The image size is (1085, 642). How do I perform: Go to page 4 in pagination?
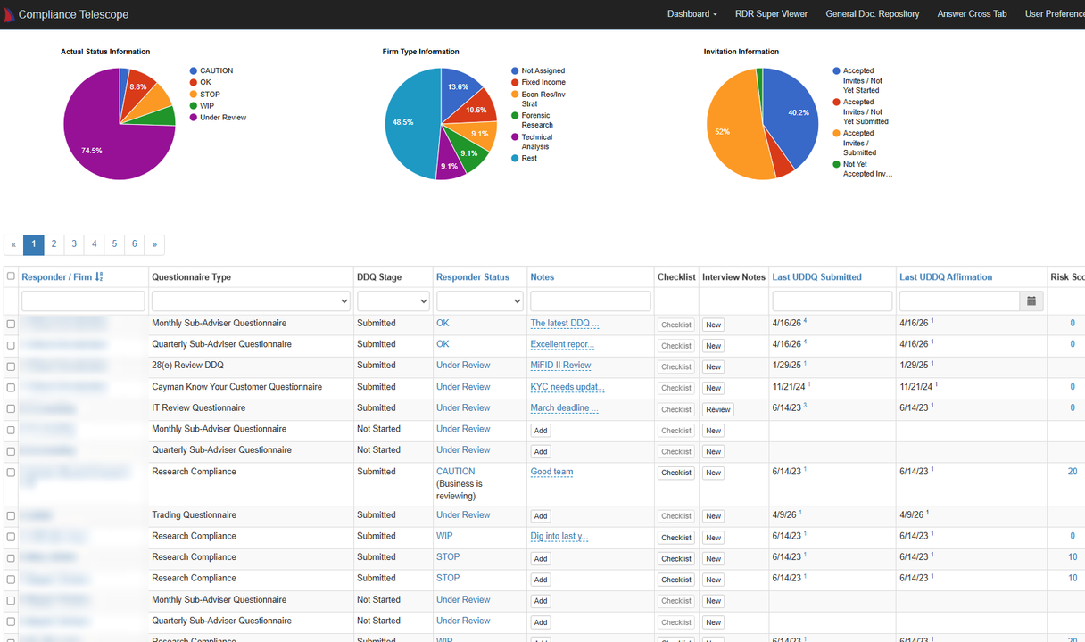[95, 244]
